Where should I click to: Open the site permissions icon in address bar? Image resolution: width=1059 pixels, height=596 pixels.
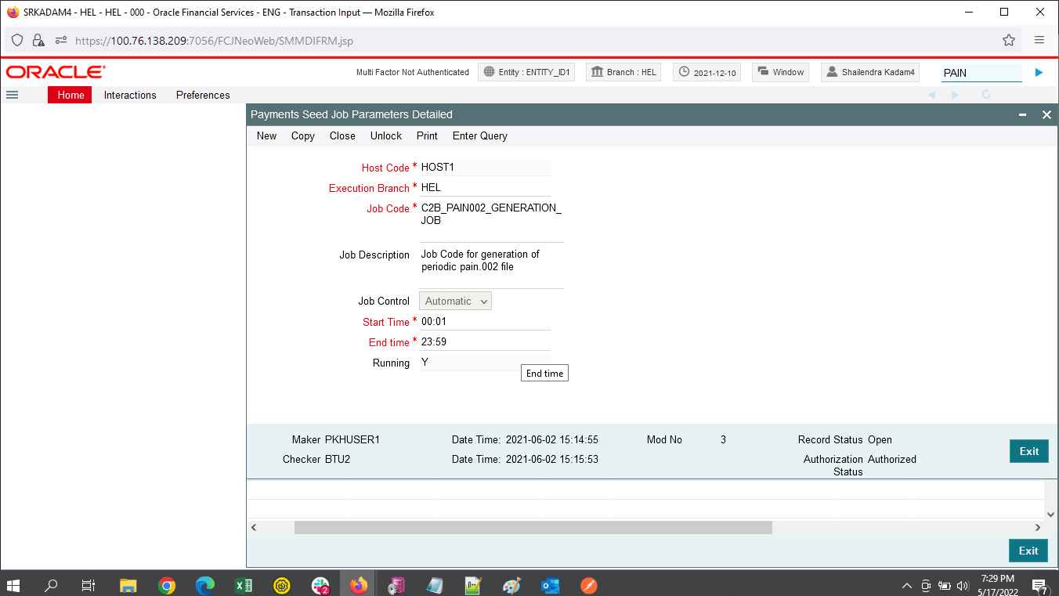click(60, 40)
